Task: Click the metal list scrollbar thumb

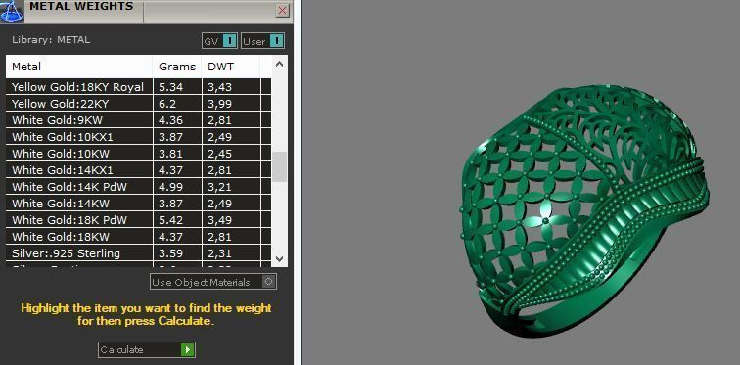Action: [x=279, y=167]
